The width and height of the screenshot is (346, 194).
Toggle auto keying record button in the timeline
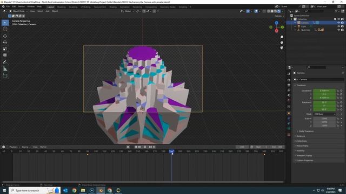[128, 147]
